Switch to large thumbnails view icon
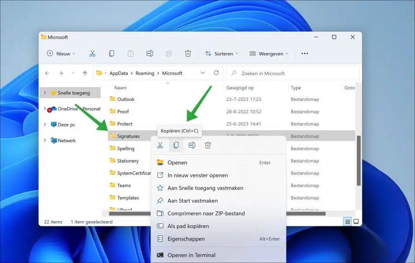The image size is (415, 263). tap(356, 222)
